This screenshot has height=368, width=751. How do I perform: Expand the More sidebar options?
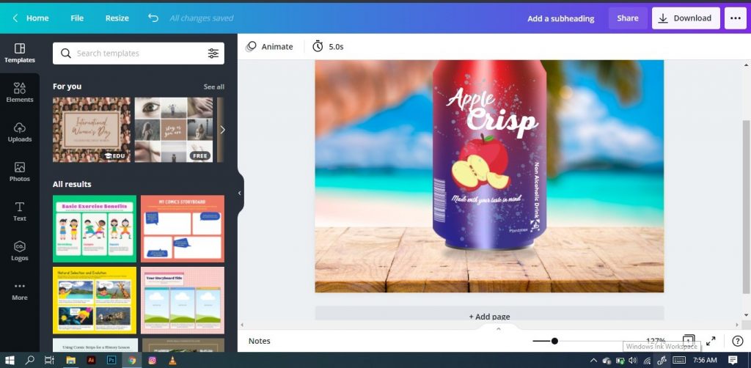[20, 290]
